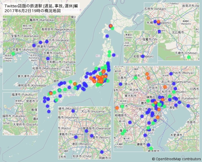Click the '印西市' label

[195, 89]
